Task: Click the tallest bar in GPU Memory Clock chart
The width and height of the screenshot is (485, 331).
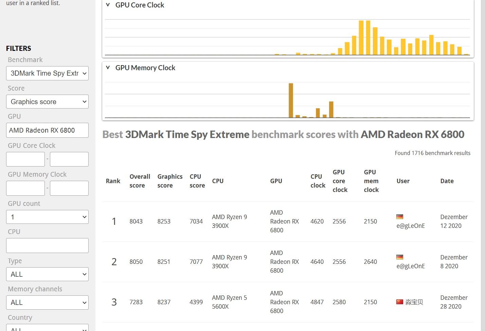Action: 291,100
